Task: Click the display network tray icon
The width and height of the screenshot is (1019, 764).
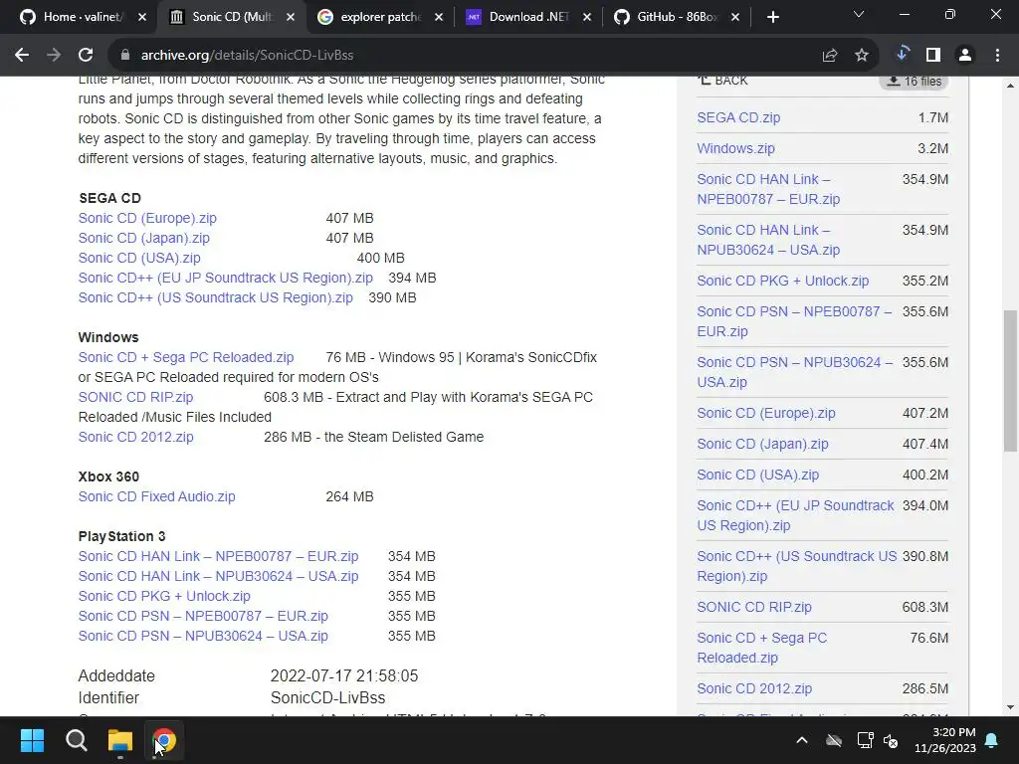Action: click(865, 740)
